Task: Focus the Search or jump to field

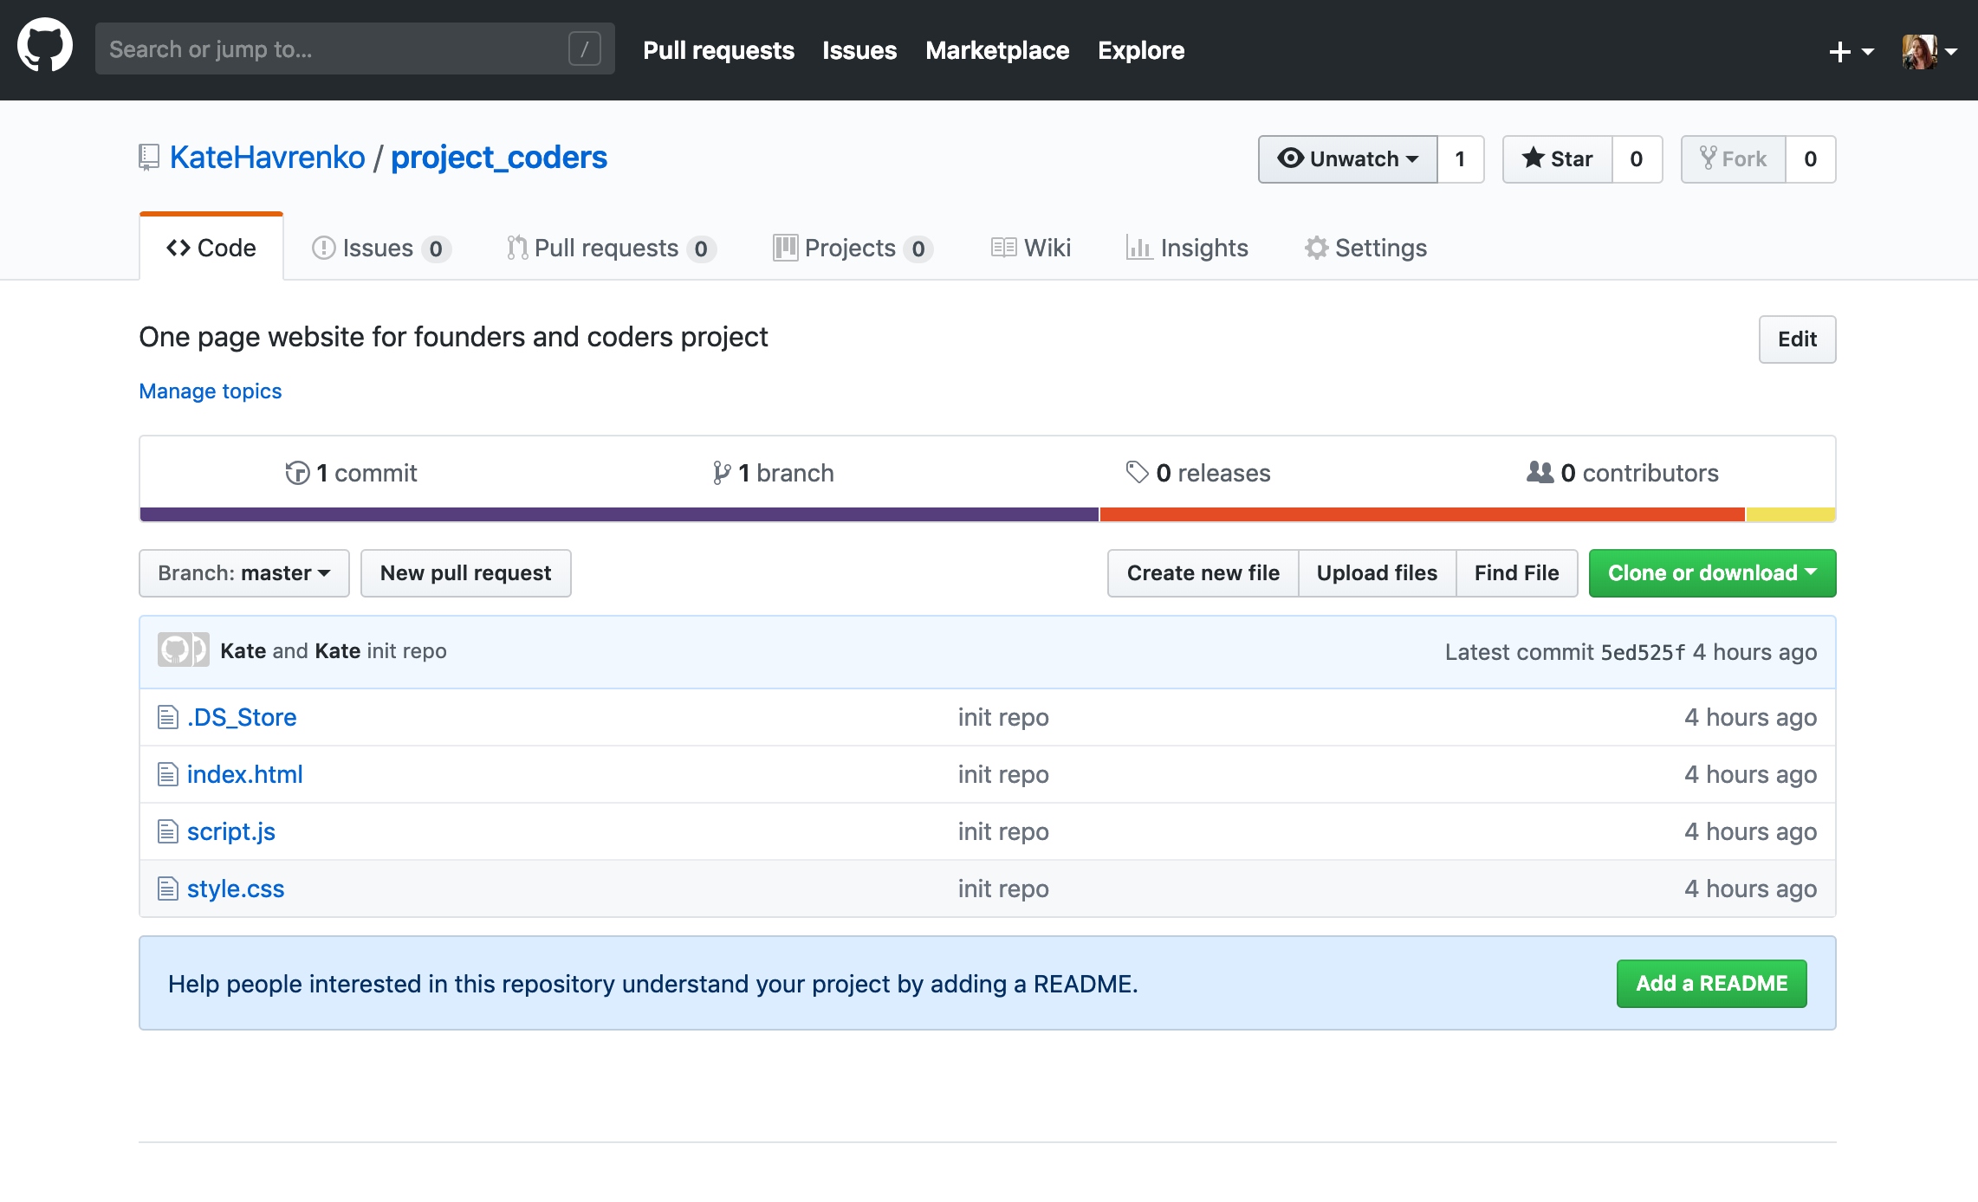Action: click(x=355, y=49)
